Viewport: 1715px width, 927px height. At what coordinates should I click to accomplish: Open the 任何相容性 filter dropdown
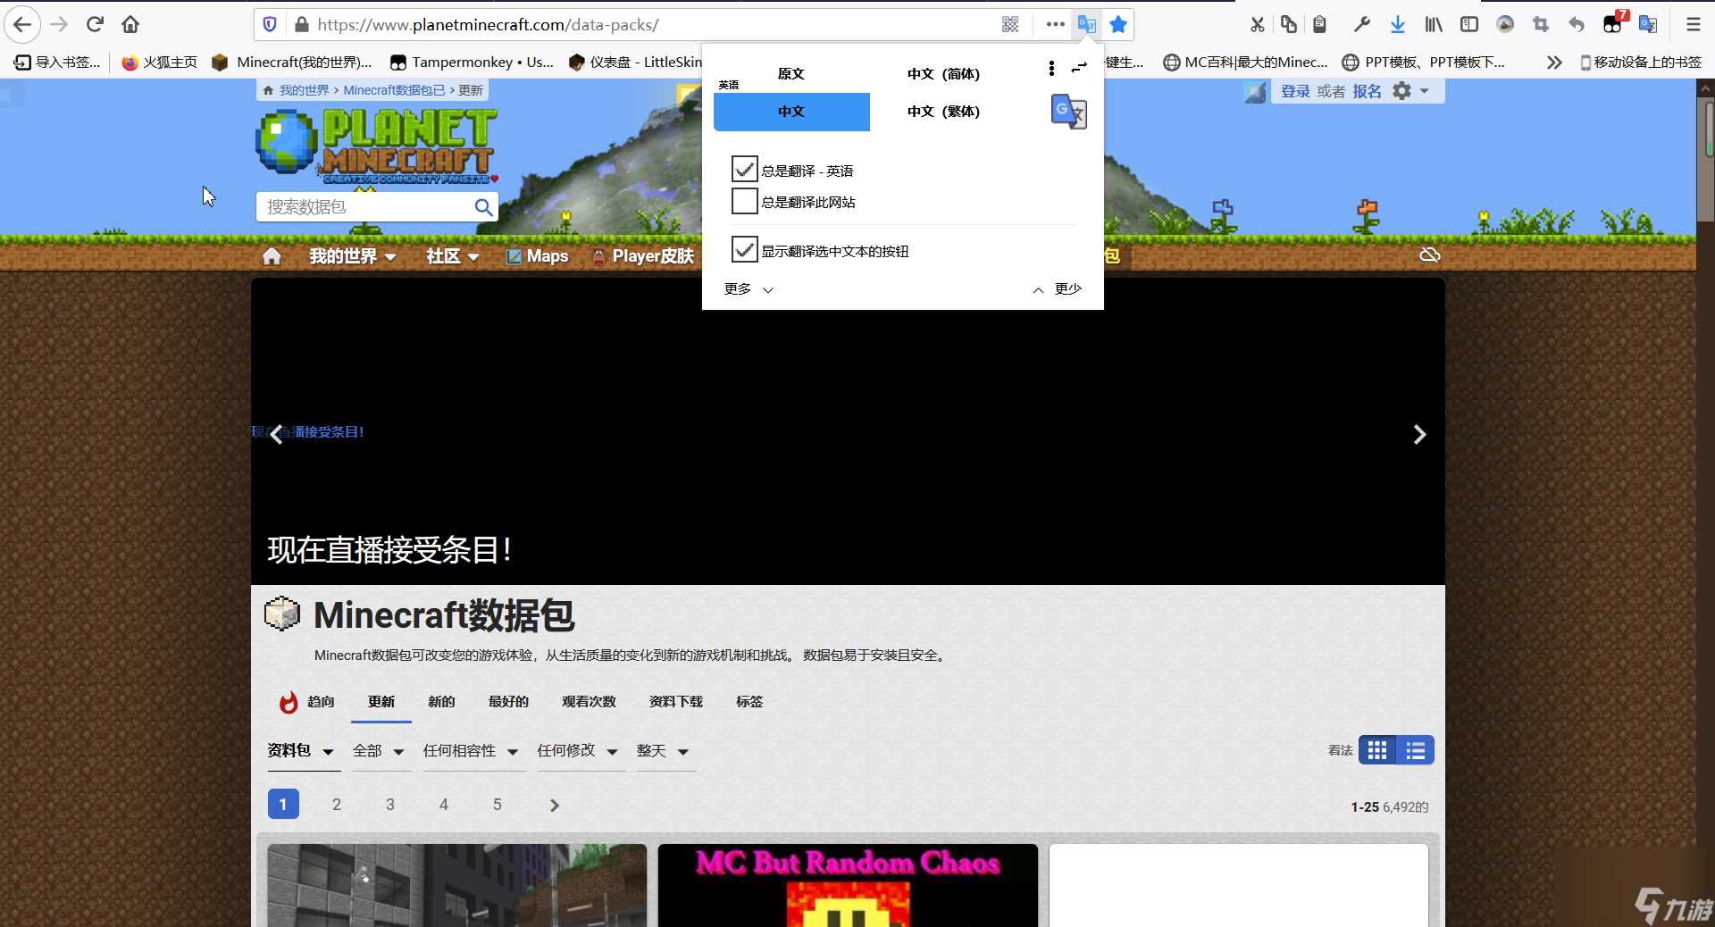(x=473, y=751)
